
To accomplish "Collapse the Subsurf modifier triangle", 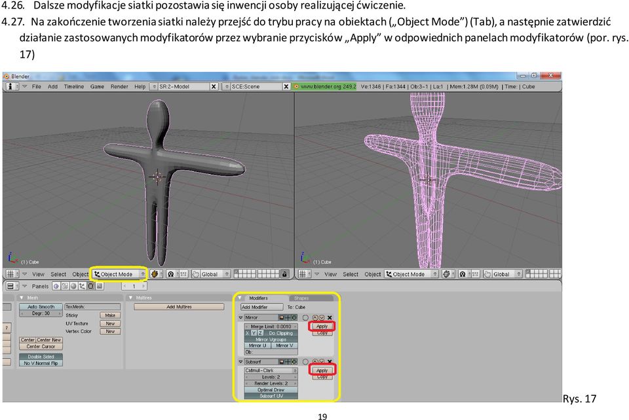I will [x=240, y=362].
